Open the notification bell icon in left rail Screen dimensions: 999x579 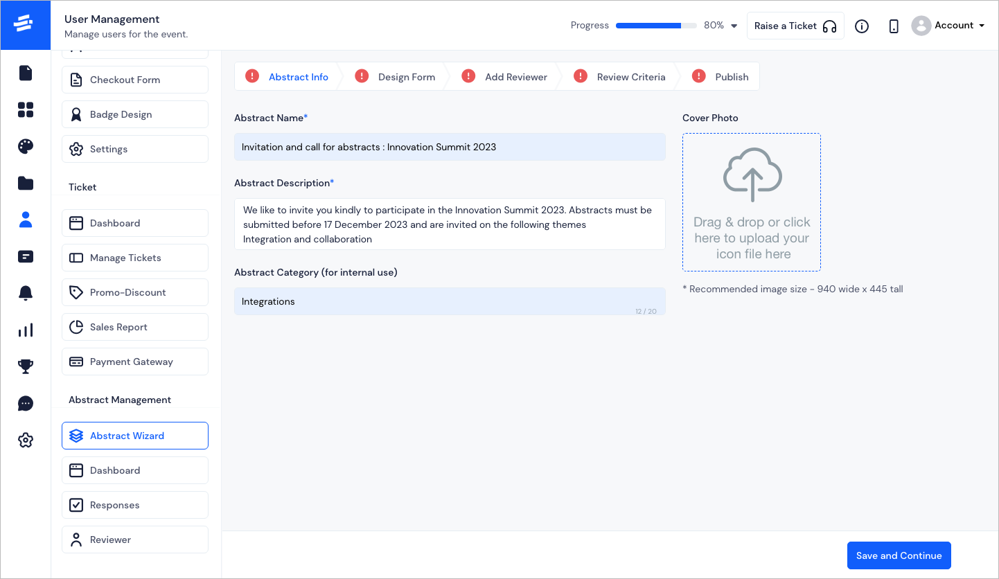[x=26, y=293]
